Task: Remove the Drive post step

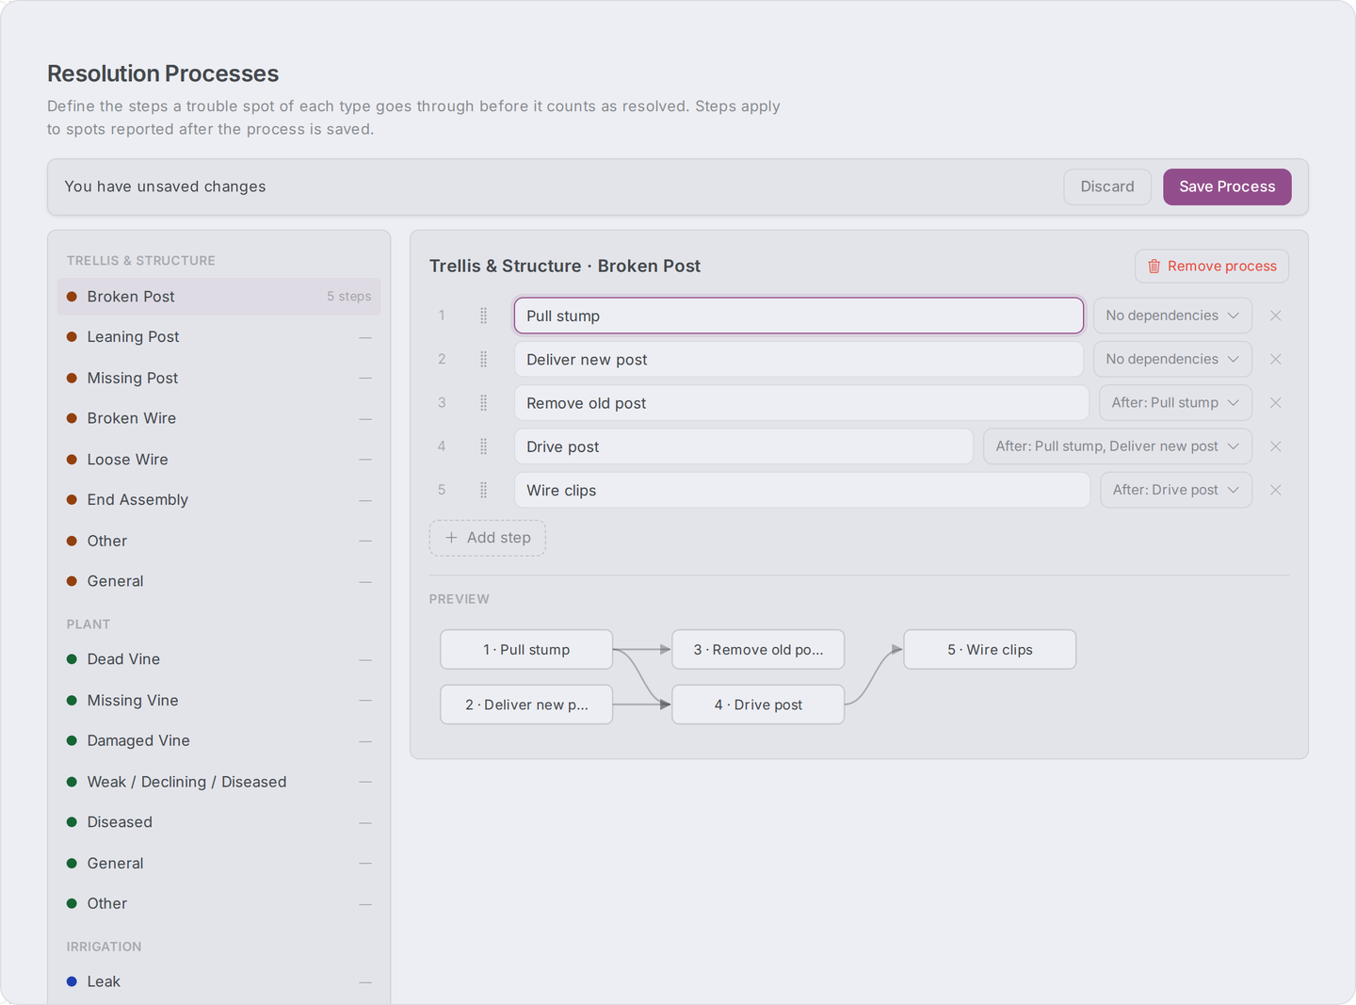Action: pyautogui.click(x=1275, y=446)
